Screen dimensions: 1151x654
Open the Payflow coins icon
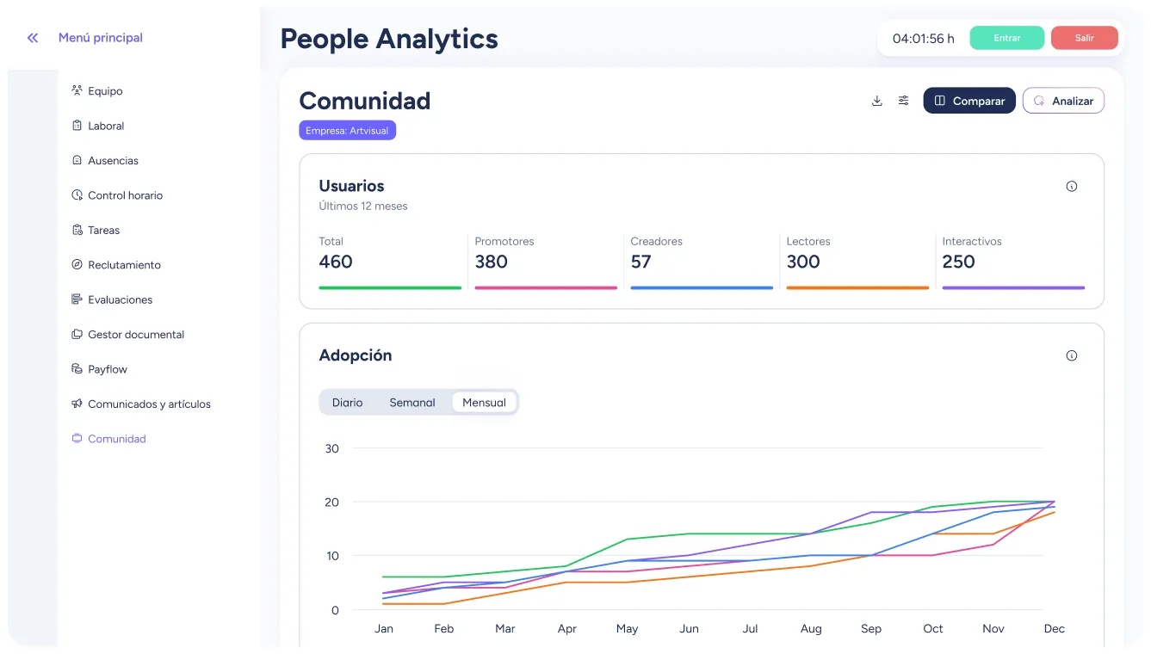coord(75,369)
